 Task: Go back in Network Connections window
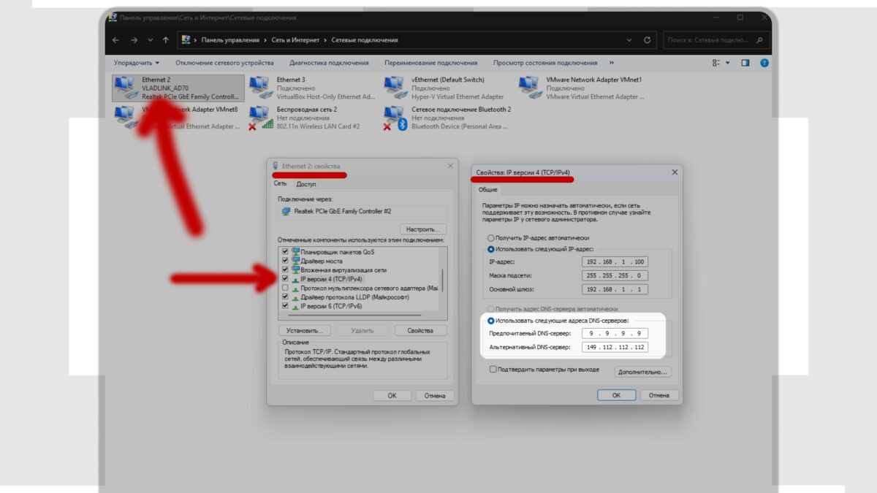coord(115,40)
